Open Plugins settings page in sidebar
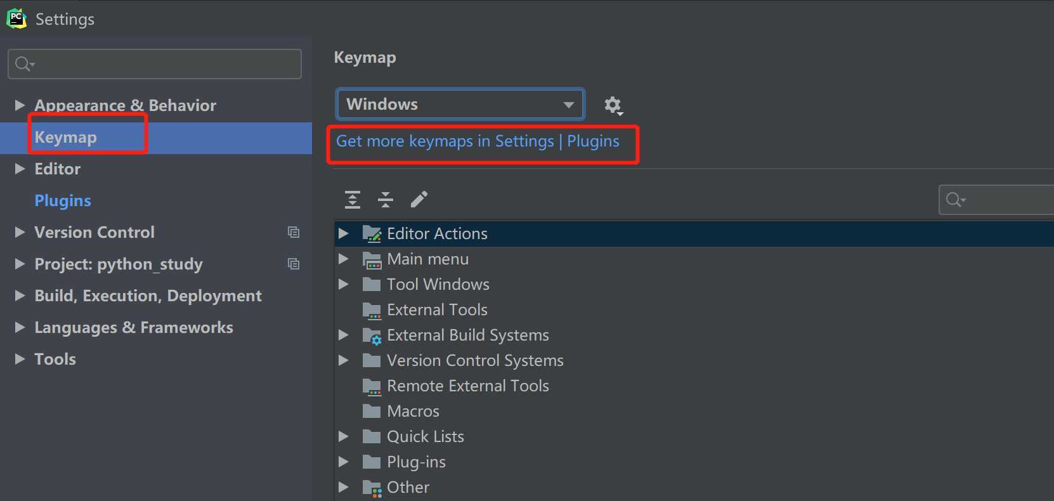 click(63, 201)
